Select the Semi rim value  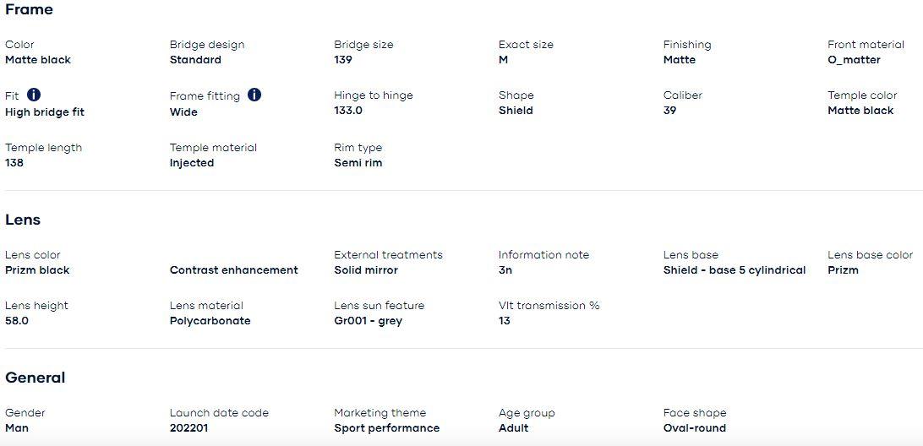[x=358, y=163]
